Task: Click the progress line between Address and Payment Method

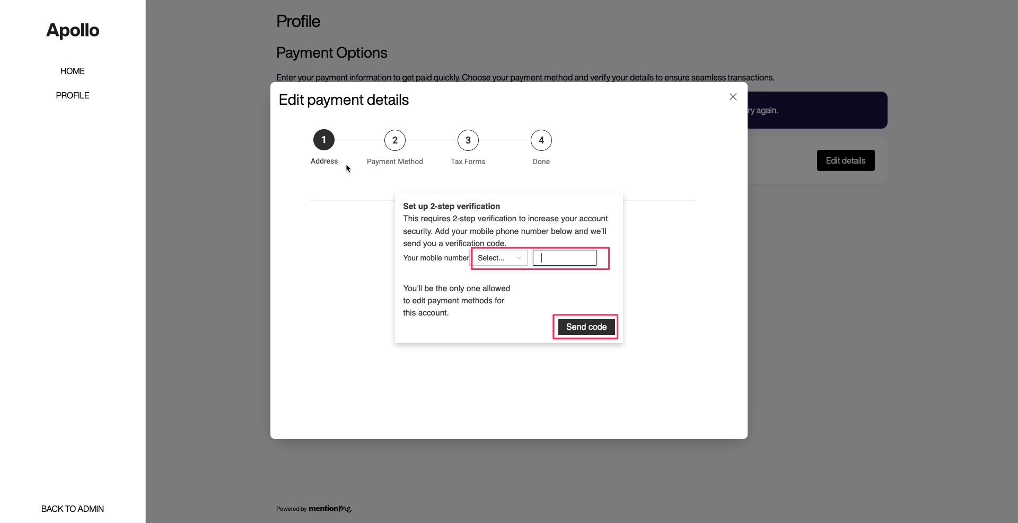Action: 359,140
